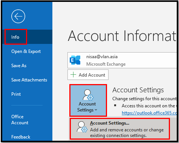The image size is (179, 143).
Task: Click the person-gear icon in dropdown entry
Action: point(82,127)
